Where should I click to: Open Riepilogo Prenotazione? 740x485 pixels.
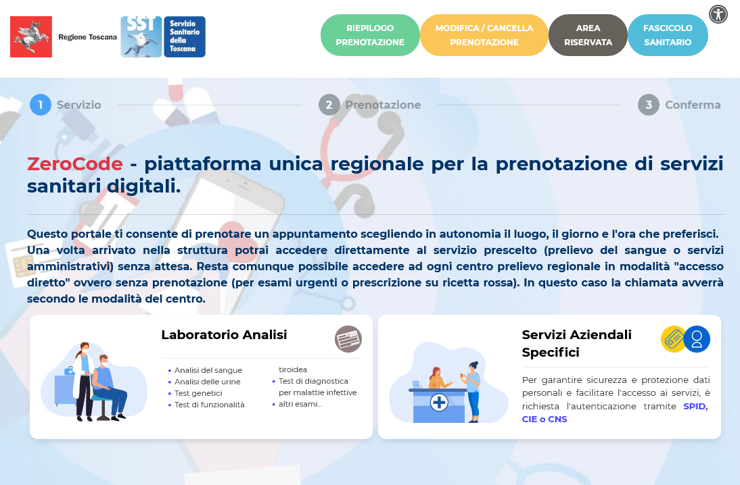pyautogui.click(x=370, y=35)
